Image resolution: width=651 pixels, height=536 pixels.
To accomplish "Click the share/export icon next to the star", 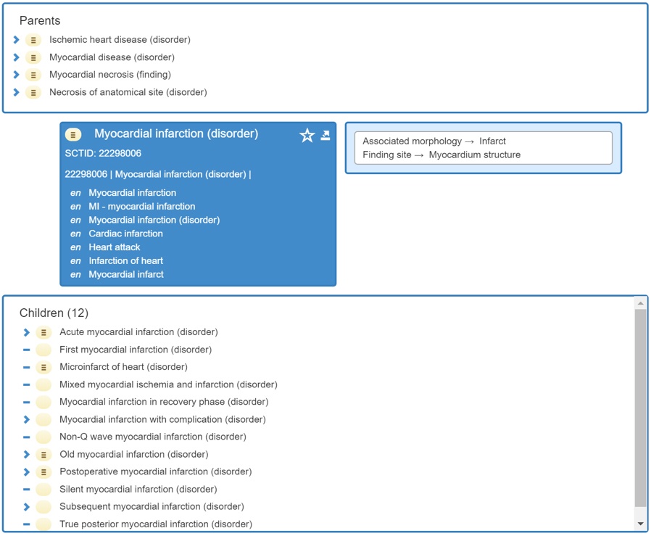I will (x=325, y=135).
